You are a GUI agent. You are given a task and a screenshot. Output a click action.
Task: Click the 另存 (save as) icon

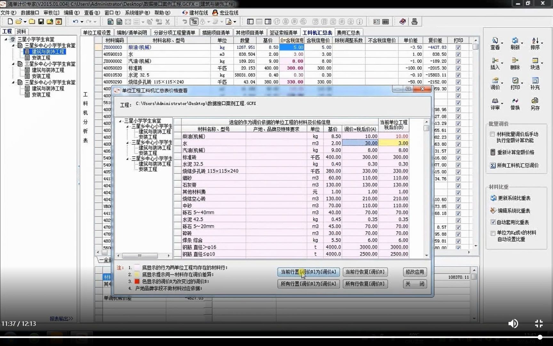[535, 101]
